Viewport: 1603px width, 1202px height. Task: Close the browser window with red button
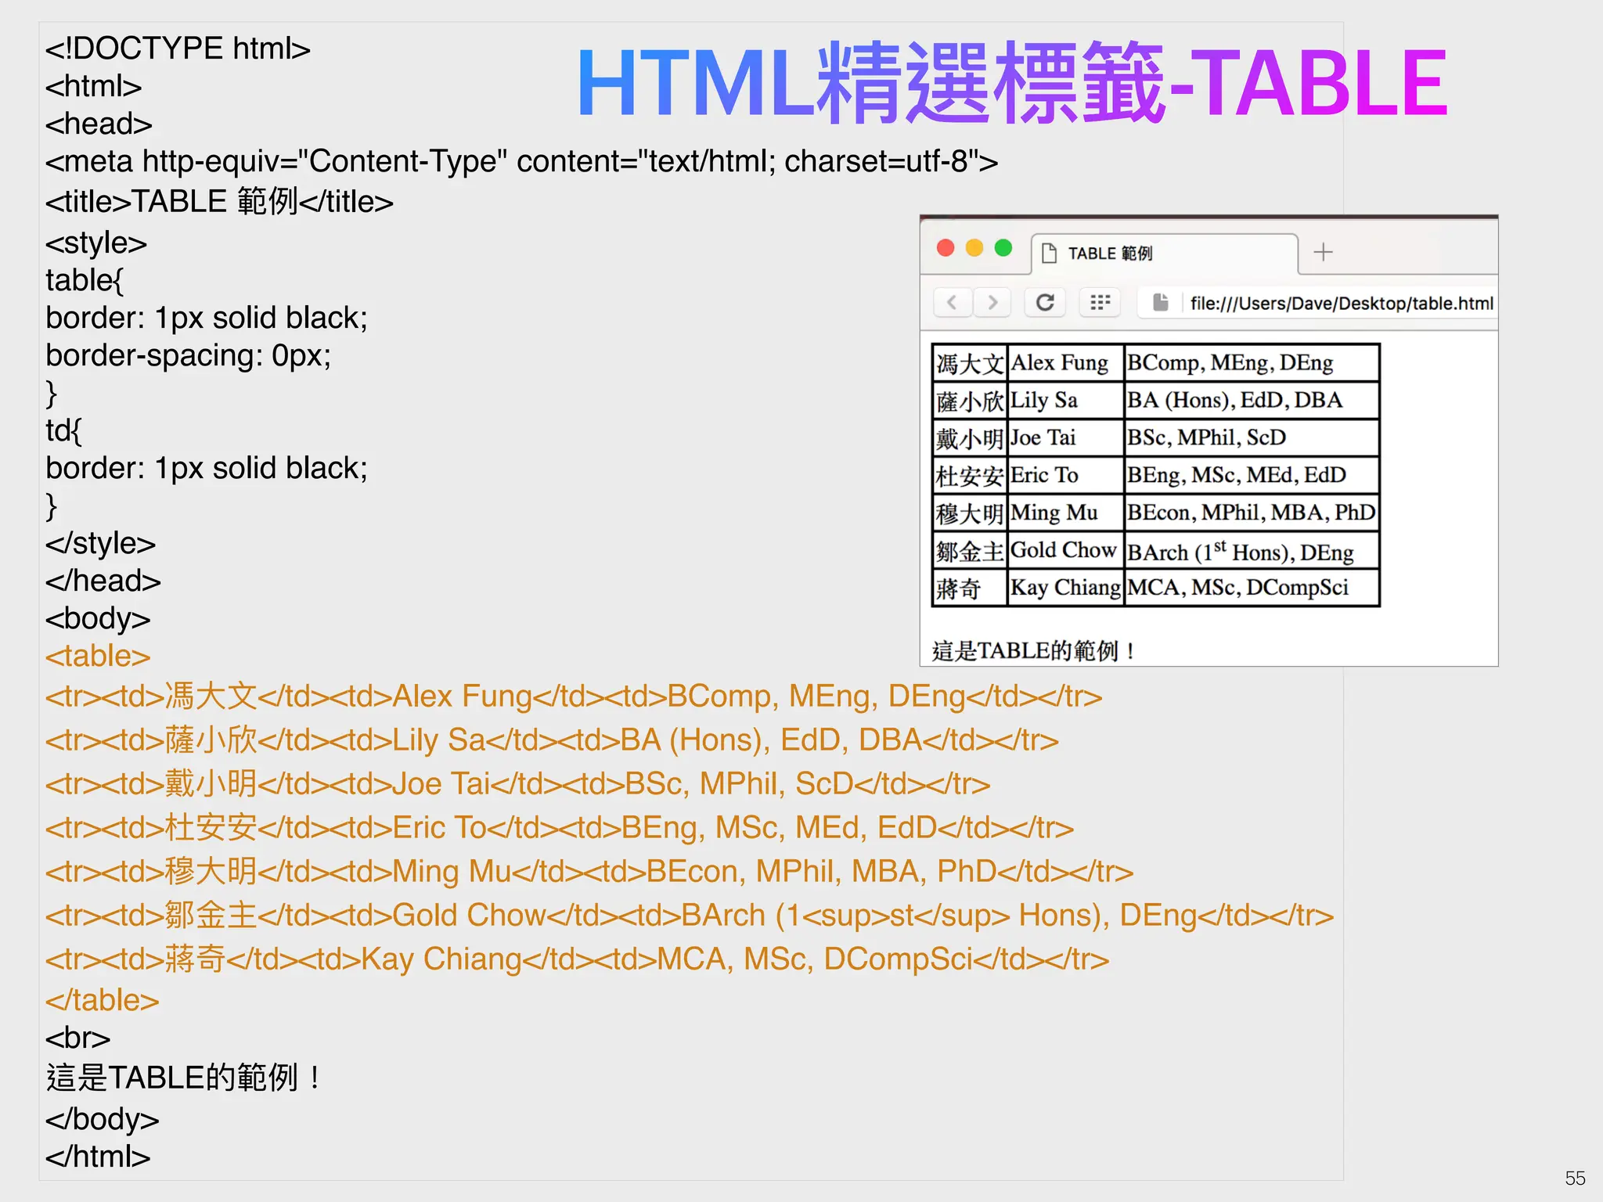(x=946, y=248)
